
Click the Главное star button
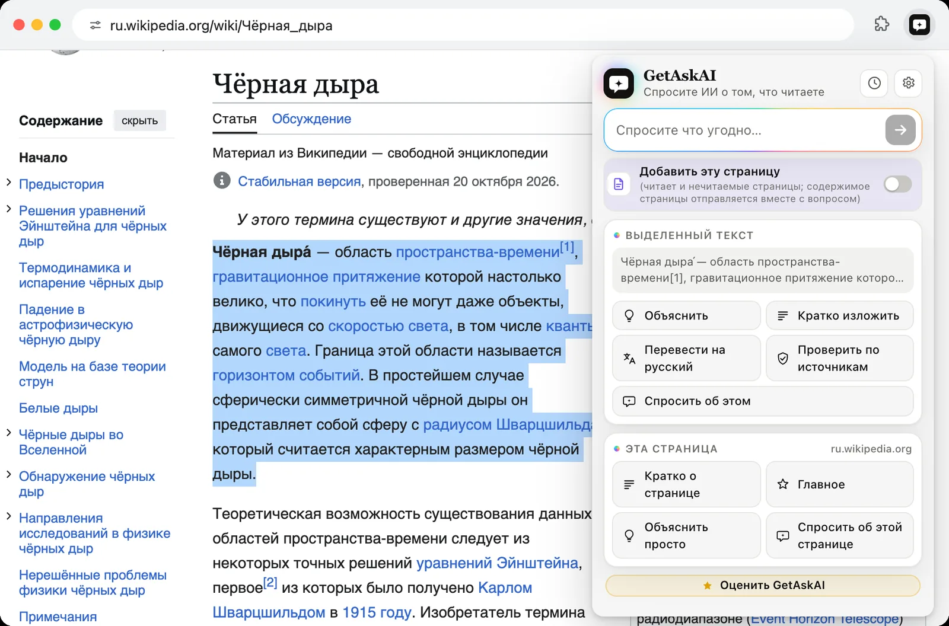839,484
